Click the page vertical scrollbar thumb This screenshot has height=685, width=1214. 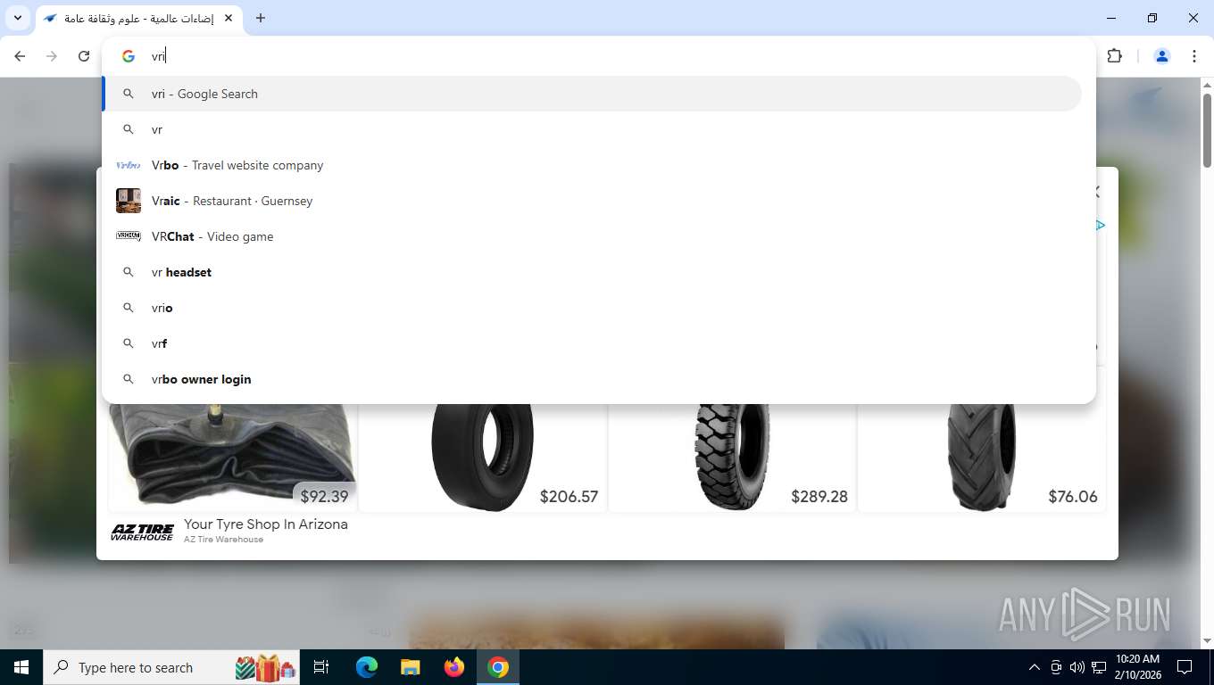click(1207, 130)
